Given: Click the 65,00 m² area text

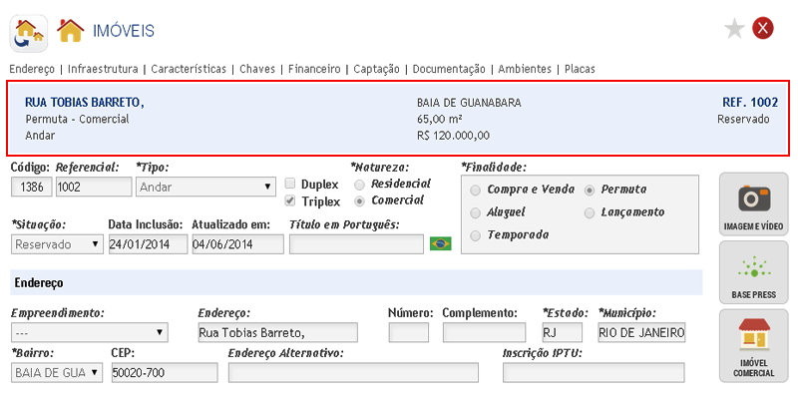Looking at the screenshot, I should pyautogui.click(x=439, y=120).
